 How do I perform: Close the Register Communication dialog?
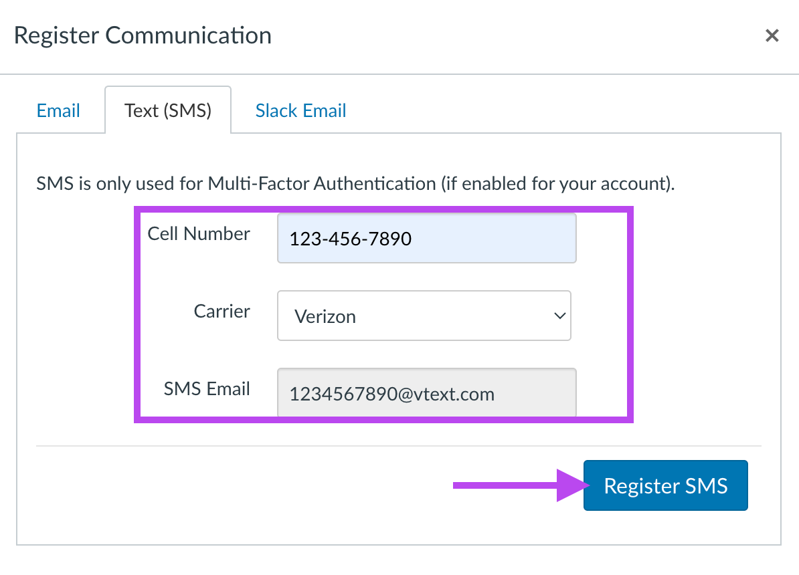[772, 35]
